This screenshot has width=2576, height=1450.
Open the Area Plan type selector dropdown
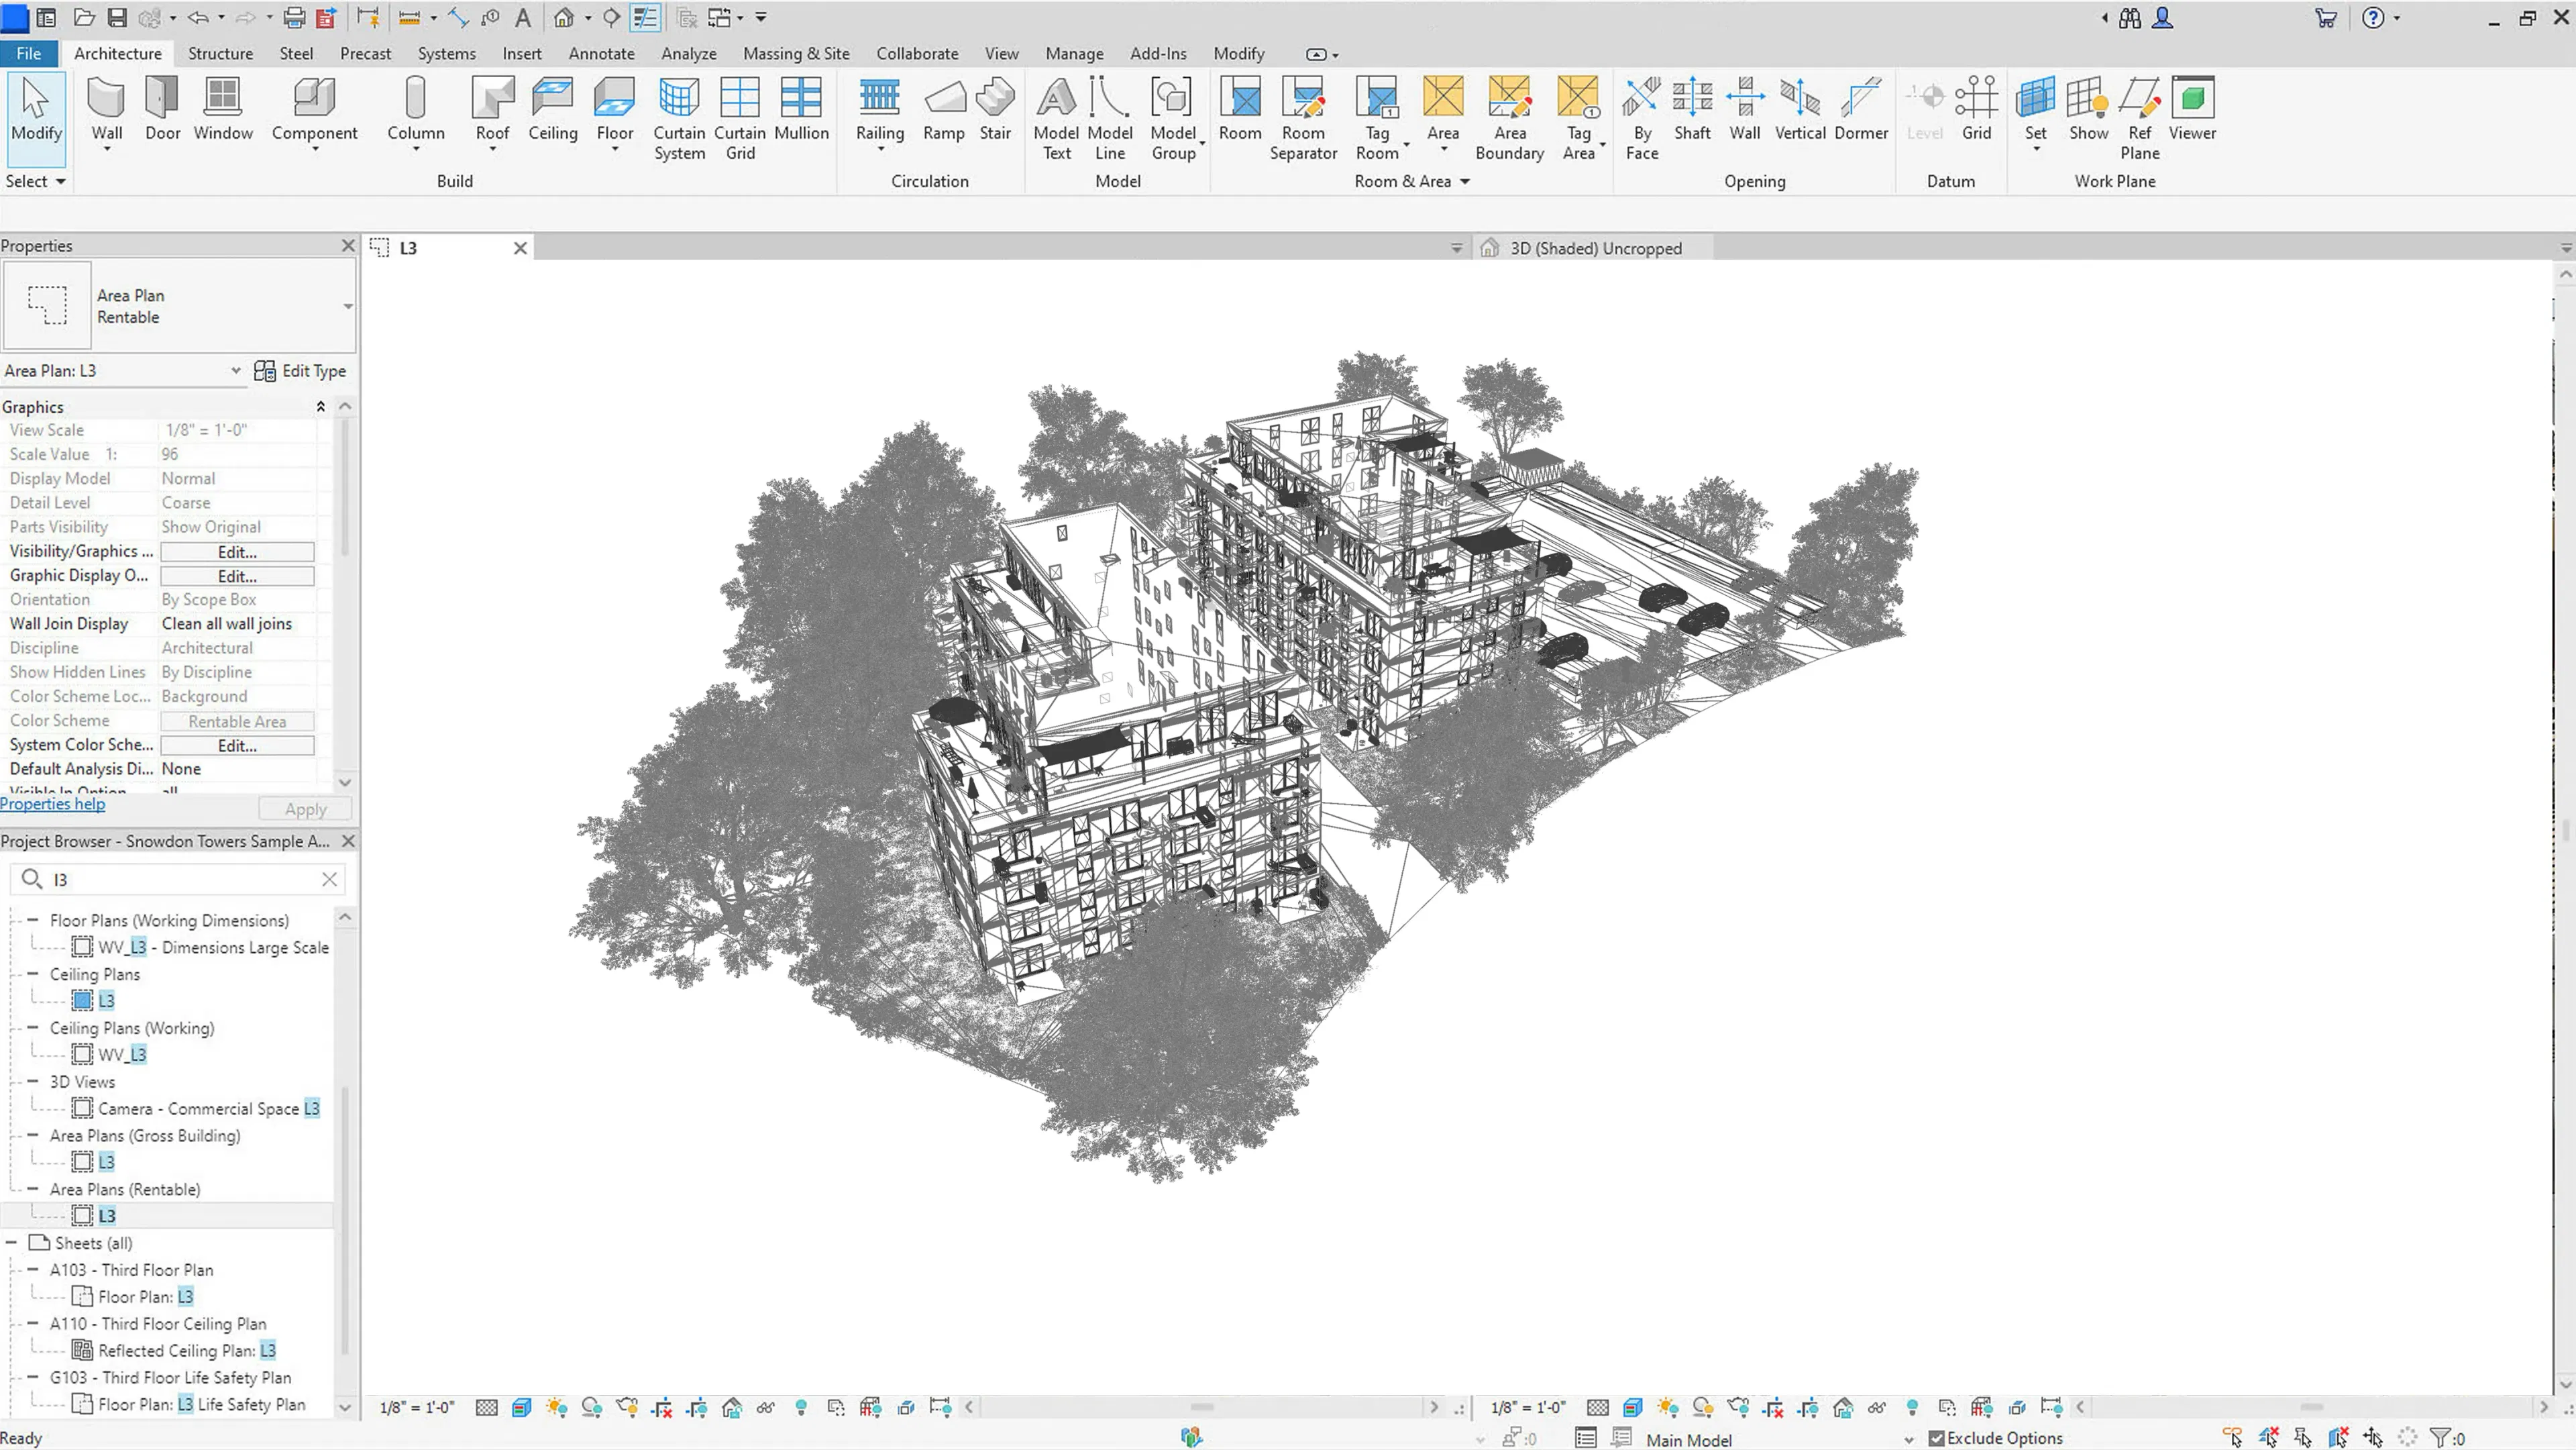[347, 306]
